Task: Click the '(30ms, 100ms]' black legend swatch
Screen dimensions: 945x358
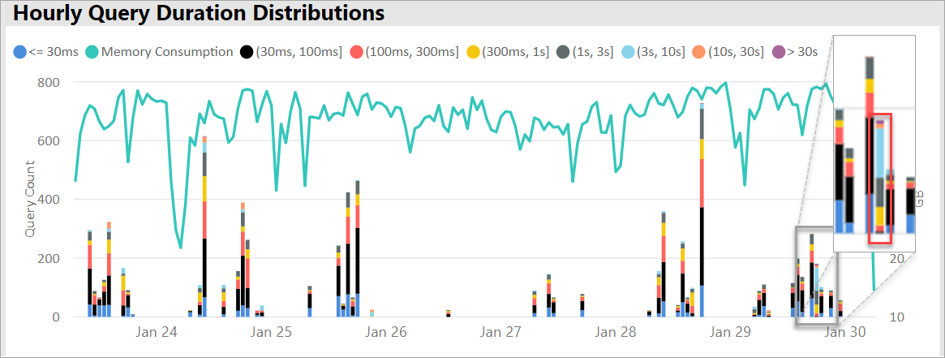Action: (x=247, y=52)
